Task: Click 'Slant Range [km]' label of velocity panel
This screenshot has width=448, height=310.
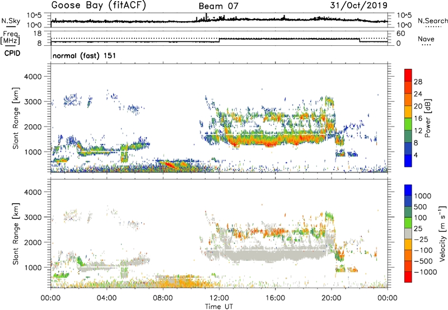Action: [x=16, y=233]
